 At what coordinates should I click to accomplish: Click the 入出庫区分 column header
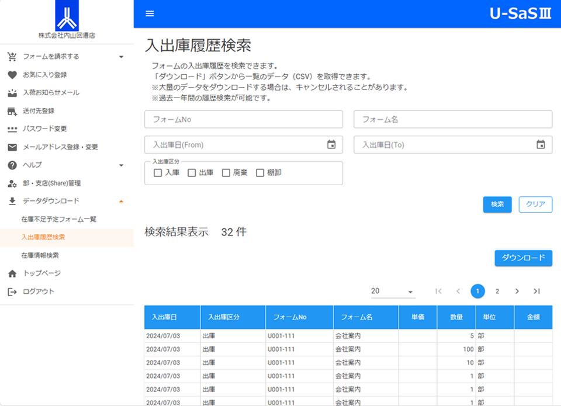click(233, 317)
